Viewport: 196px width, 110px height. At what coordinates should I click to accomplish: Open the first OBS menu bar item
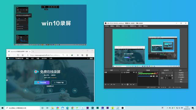(x=107, y=26)
